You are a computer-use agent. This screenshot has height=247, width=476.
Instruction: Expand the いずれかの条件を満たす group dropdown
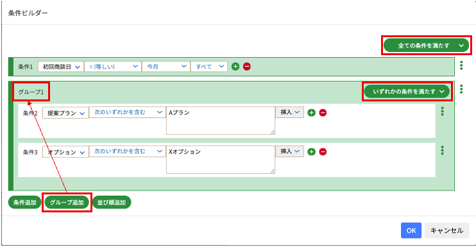[407, 91]
